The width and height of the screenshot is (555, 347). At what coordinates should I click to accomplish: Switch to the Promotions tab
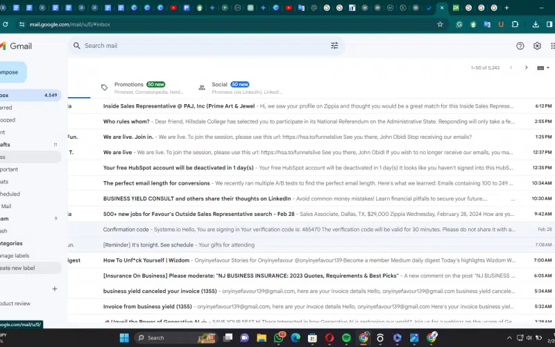pyautogui.click(x=129, y=85)
